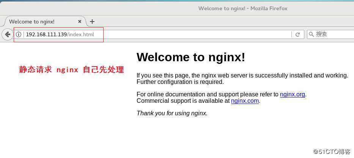Click the text 'Commercial support is available at'

[183, 101]
